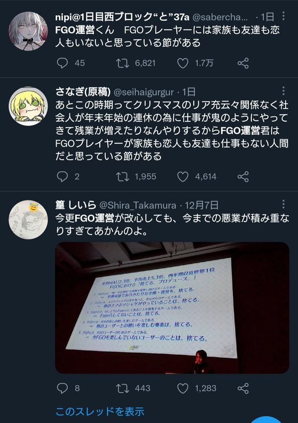Open more options menu for nipi's tweet
The image size is (298, 423).
(283, 16)
